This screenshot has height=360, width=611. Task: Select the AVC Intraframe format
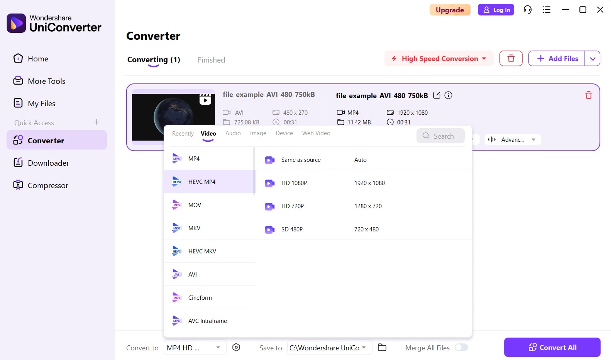210,321
